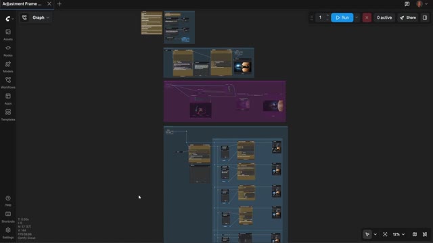Screen dimensions: 433x243
Task: Open the Help menu icon
Action: pyautogui.click(x=8, y=200)
